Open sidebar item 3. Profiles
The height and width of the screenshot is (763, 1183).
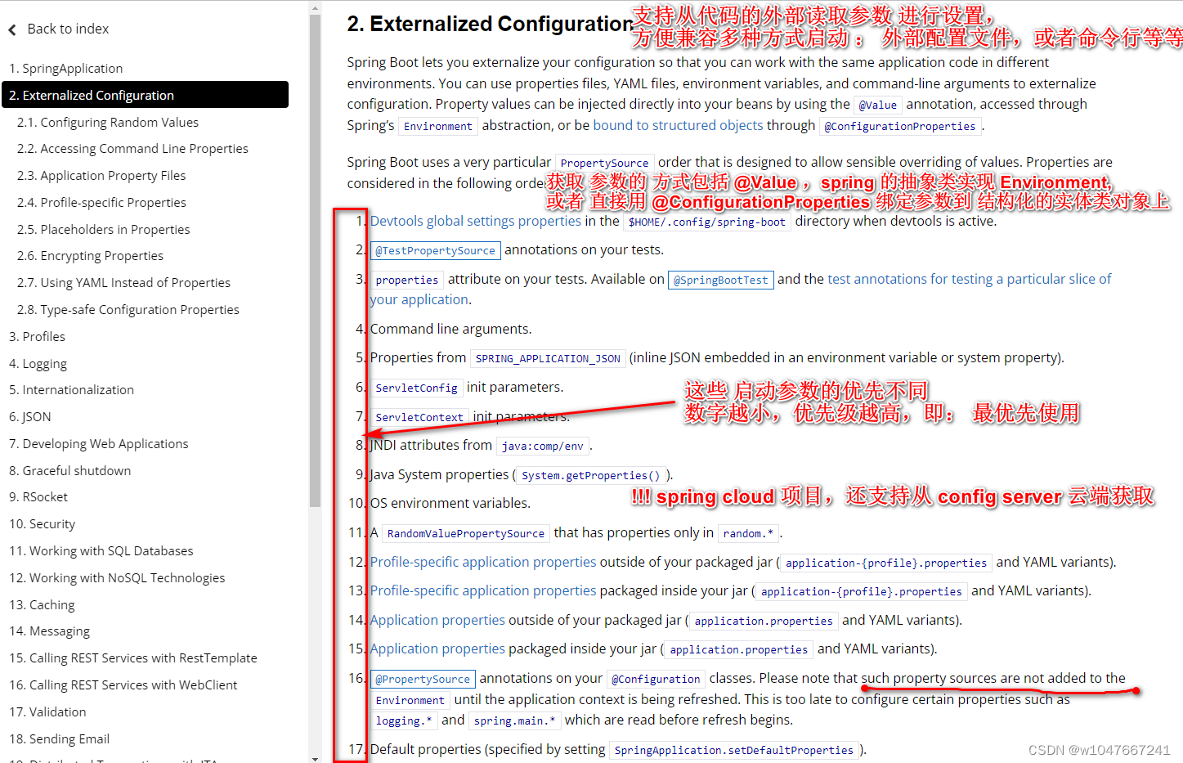tap(37, 337)
